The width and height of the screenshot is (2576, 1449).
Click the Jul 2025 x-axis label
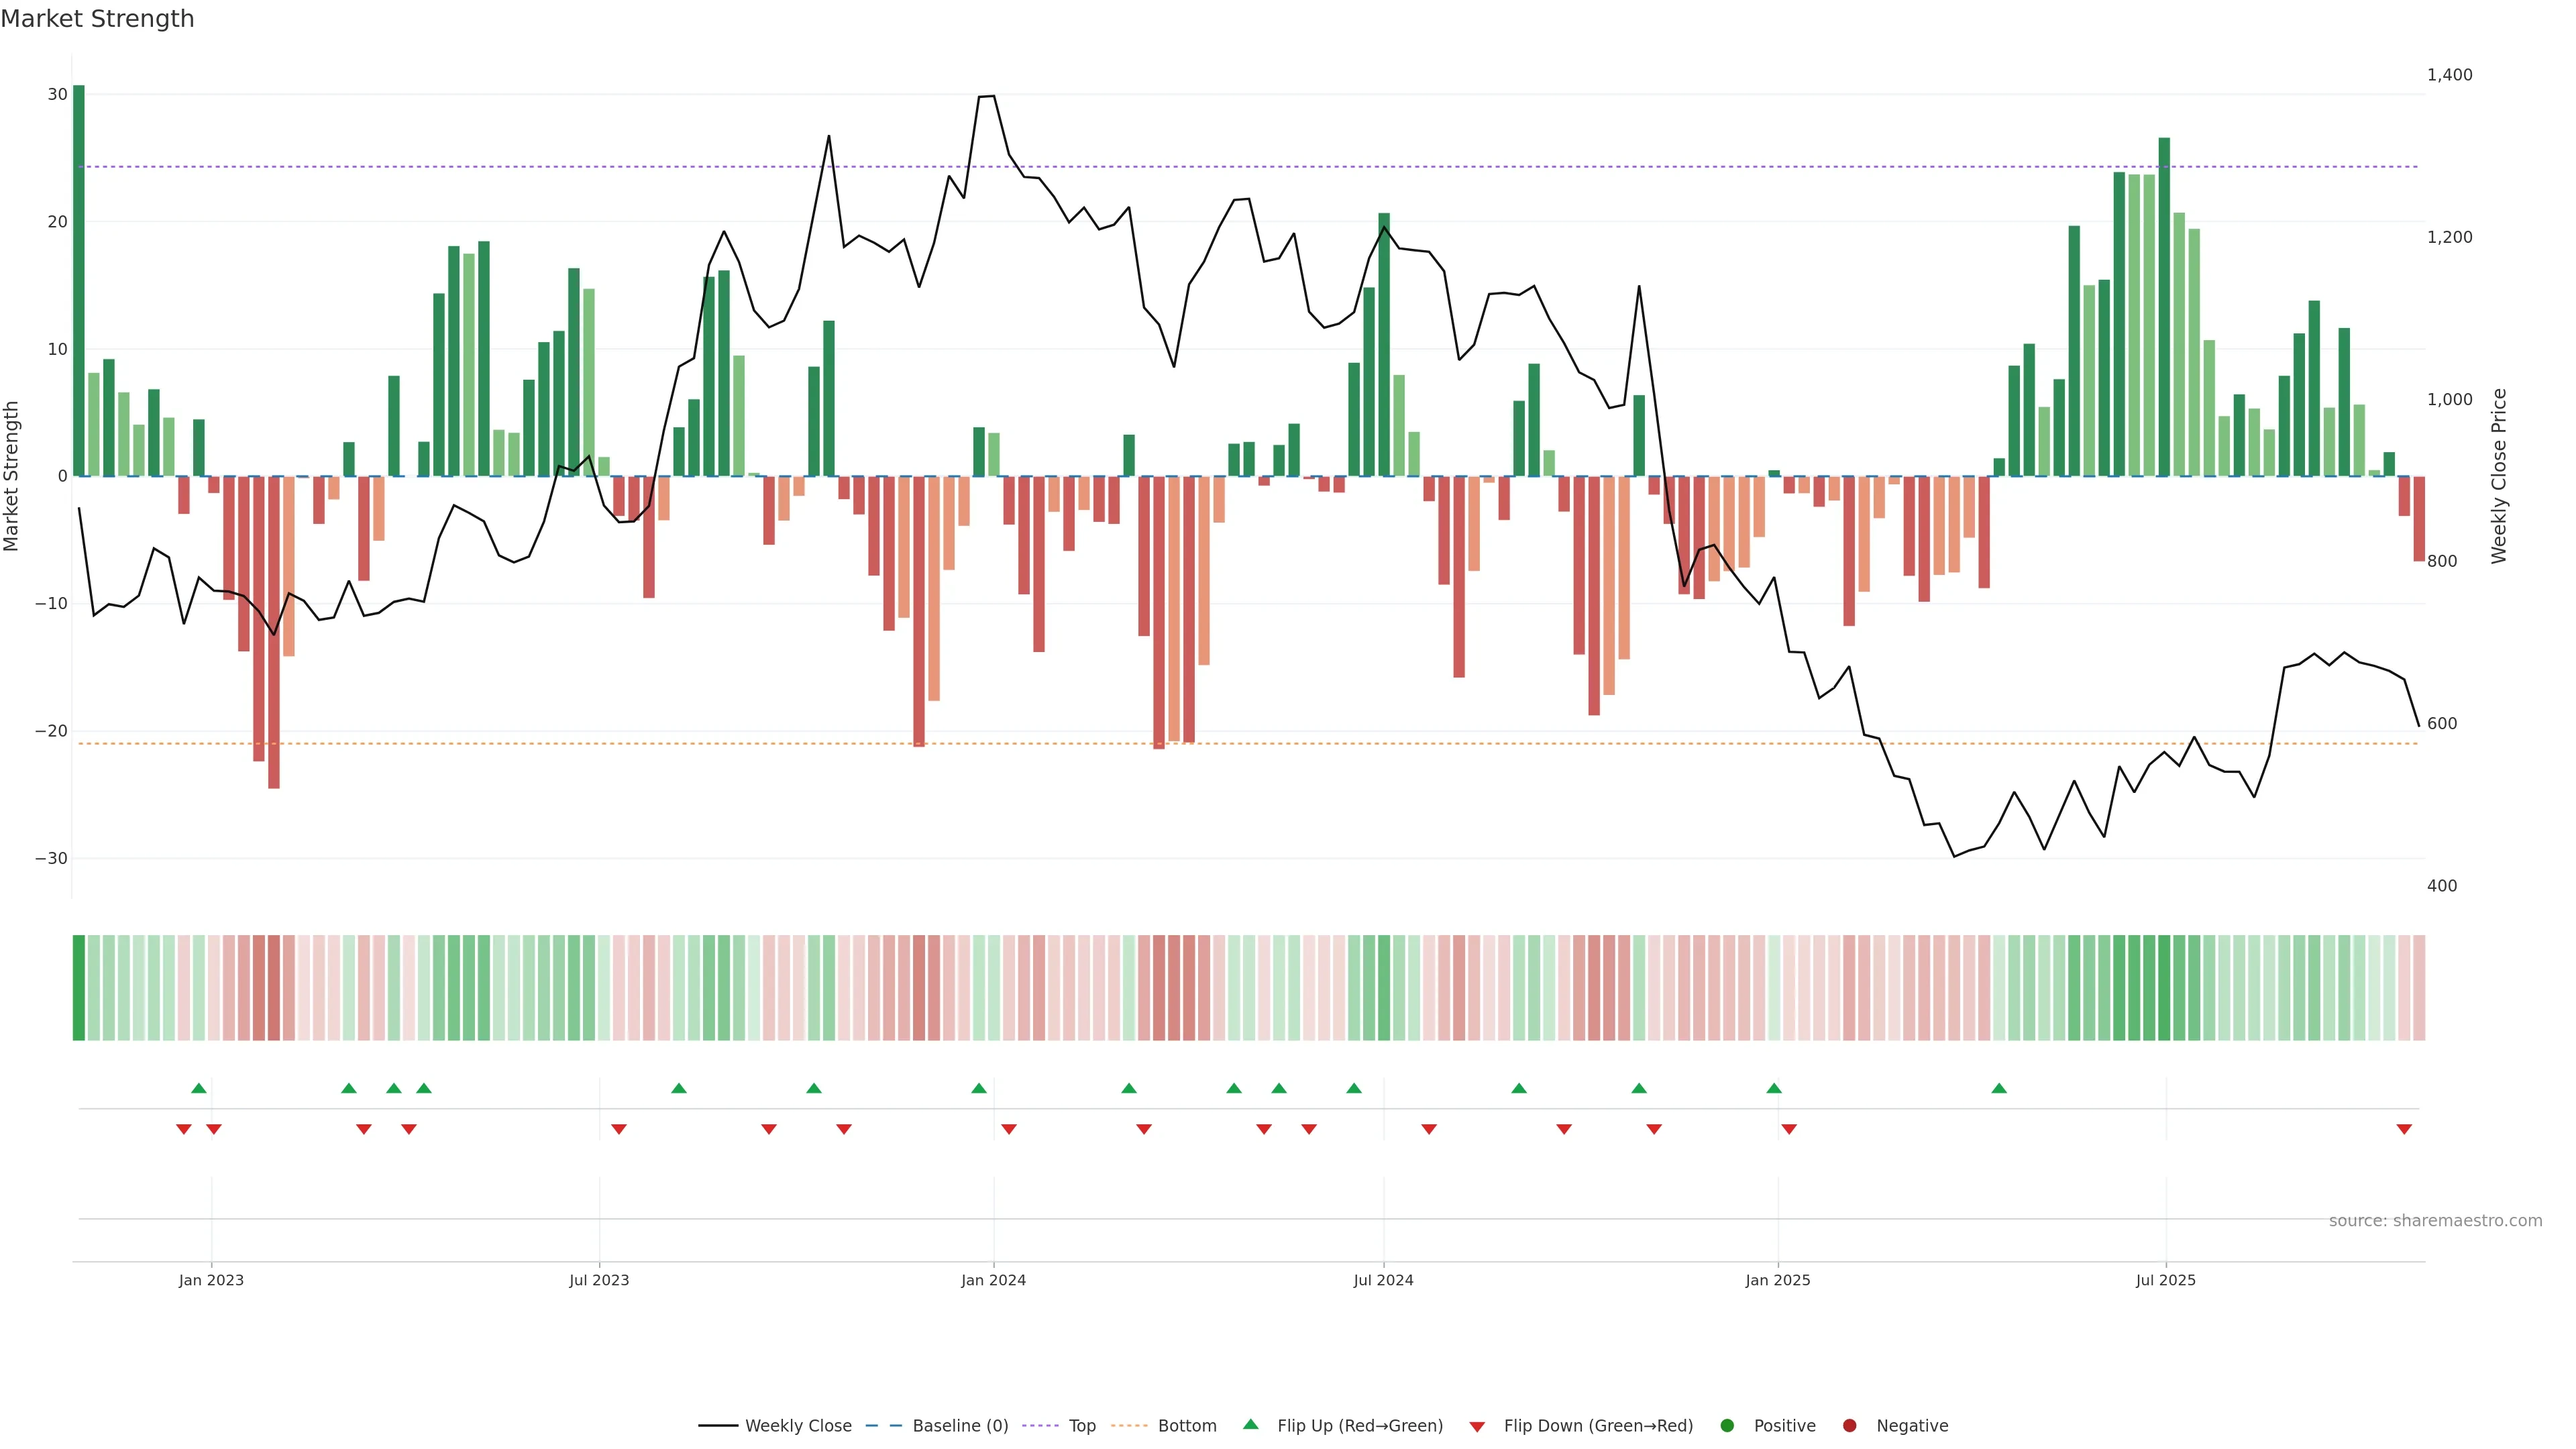2165,1280
